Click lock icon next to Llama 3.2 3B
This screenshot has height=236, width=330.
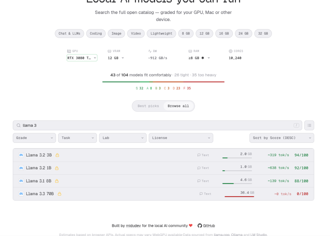57,155
